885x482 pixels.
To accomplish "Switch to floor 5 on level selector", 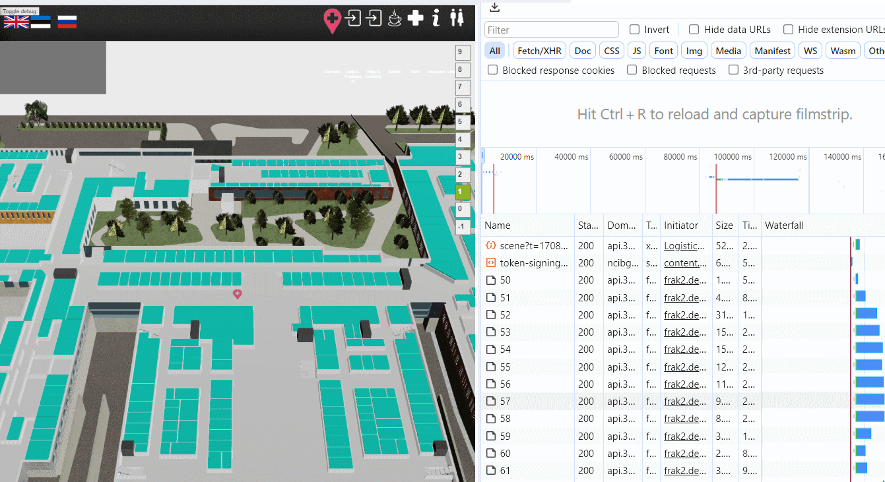I will [463, 122].
